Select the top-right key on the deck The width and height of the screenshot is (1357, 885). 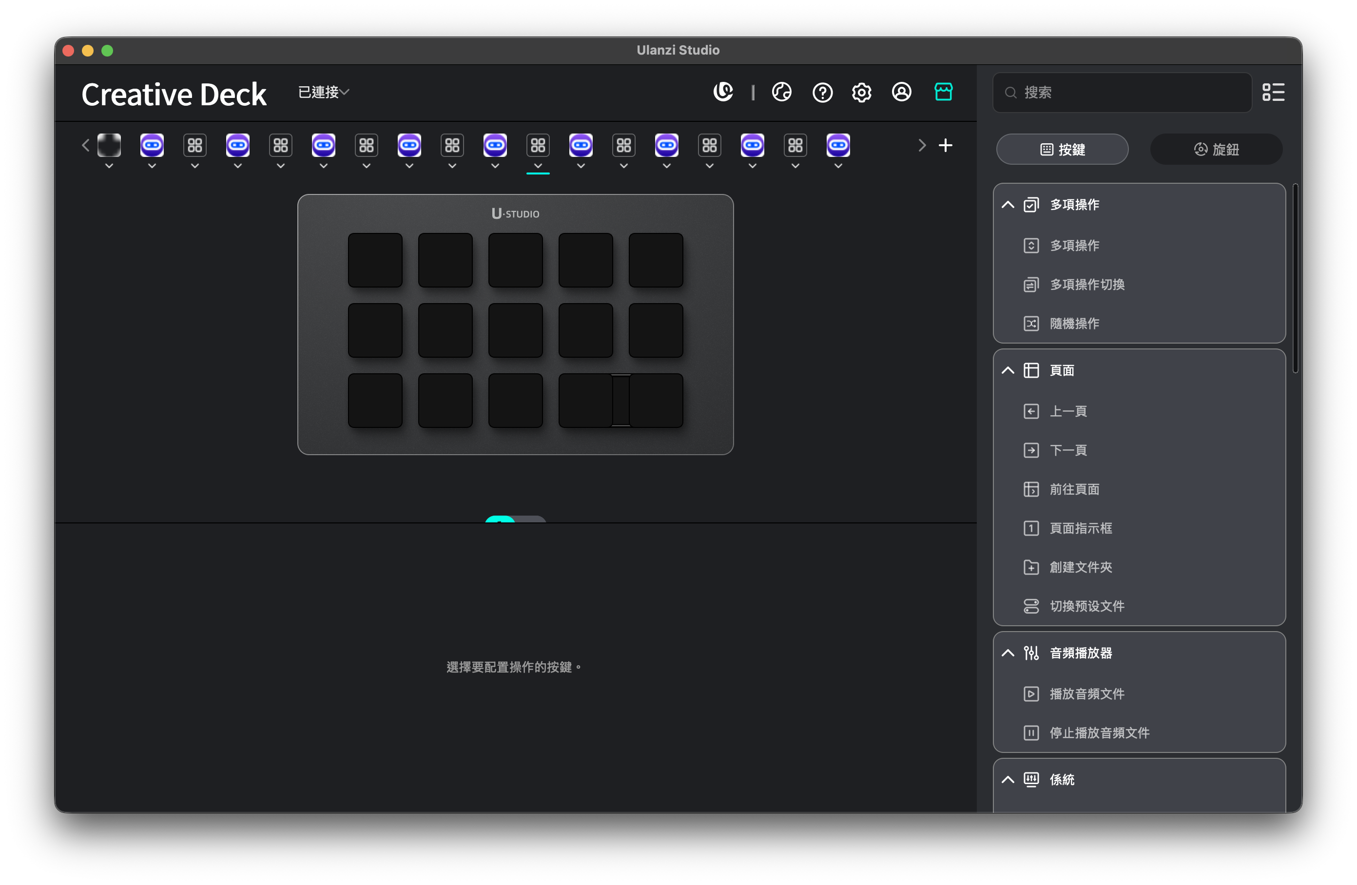click(x=655, y=260)
